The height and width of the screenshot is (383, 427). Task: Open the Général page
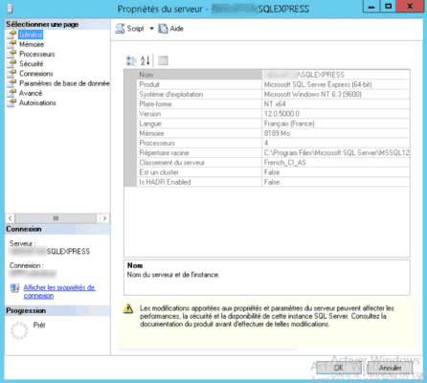31,34
